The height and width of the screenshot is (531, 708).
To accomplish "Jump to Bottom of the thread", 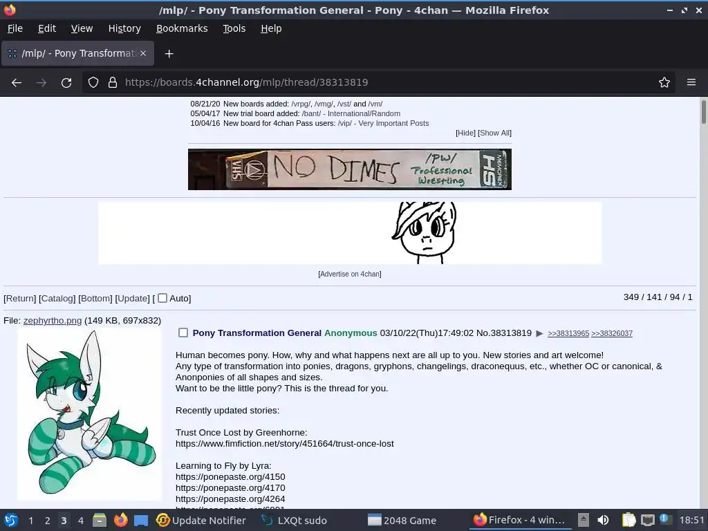I will coord(95,299).
